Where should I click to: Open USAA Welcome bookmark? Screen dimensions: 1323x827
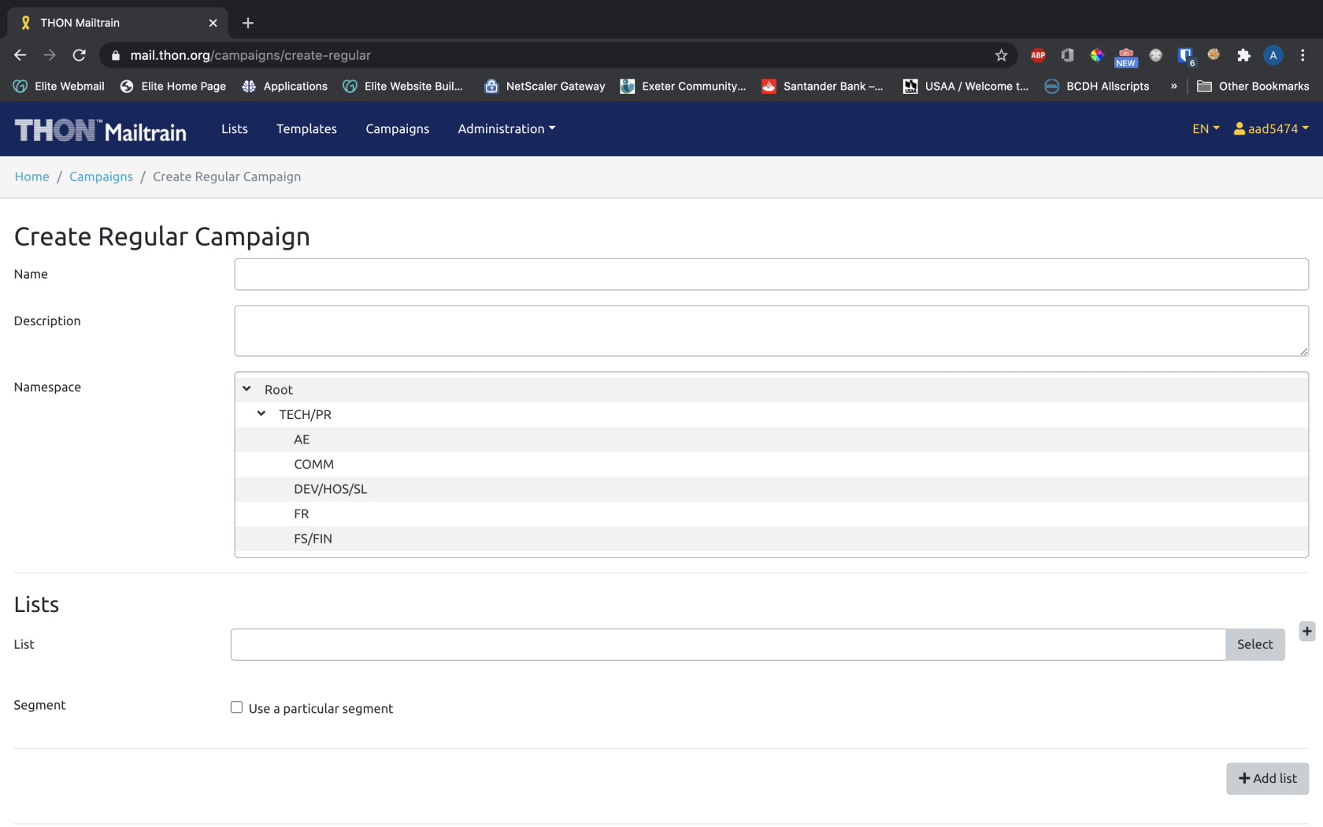965,86
